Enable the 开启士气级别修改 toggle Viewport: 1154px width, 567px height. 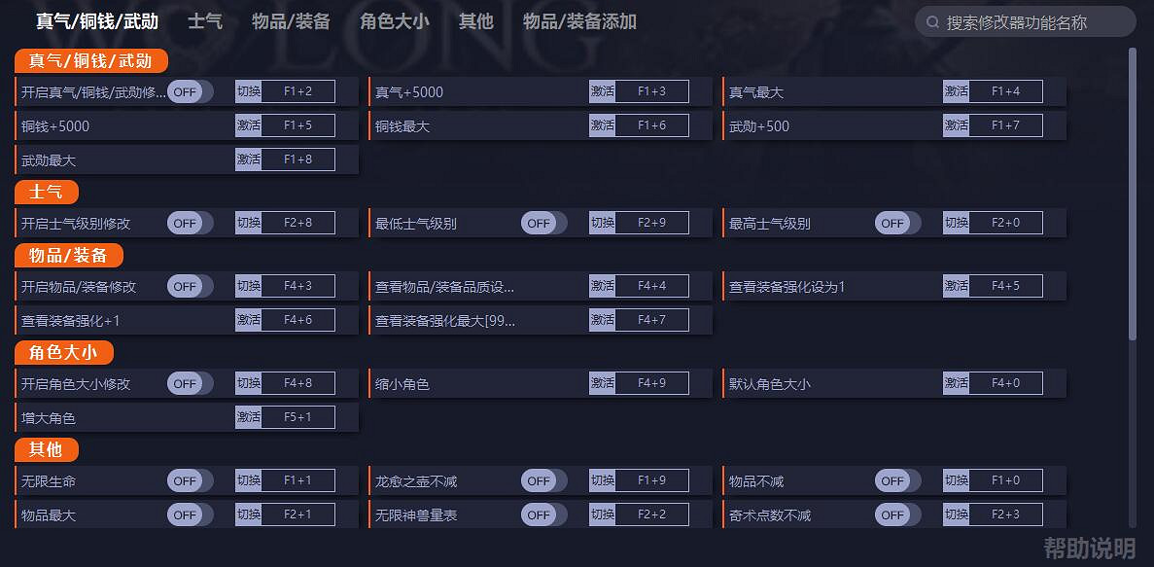pos(187,222)
